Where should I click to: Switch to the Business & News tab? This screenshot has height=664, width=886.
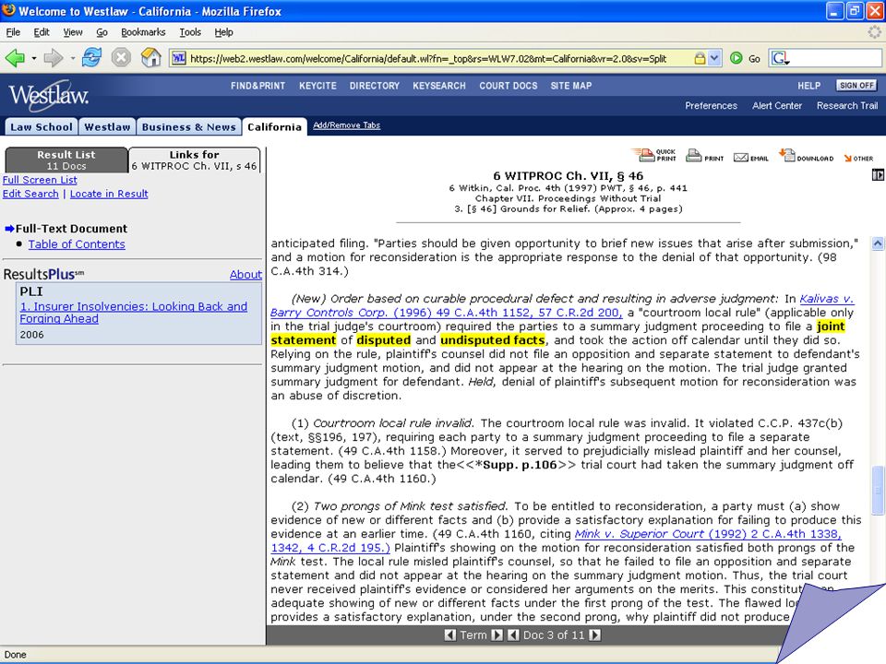coord(188,127)
